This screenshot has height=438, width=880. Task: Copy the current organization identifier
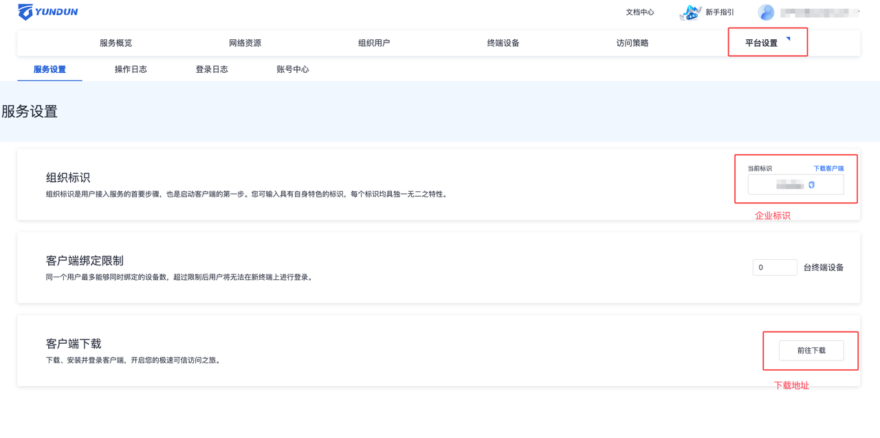pyautogui.click(x=811, y=185)
